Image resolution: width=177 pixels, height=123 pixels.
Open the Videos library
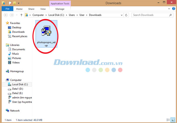pyautogui.click(x=16, y=63)
